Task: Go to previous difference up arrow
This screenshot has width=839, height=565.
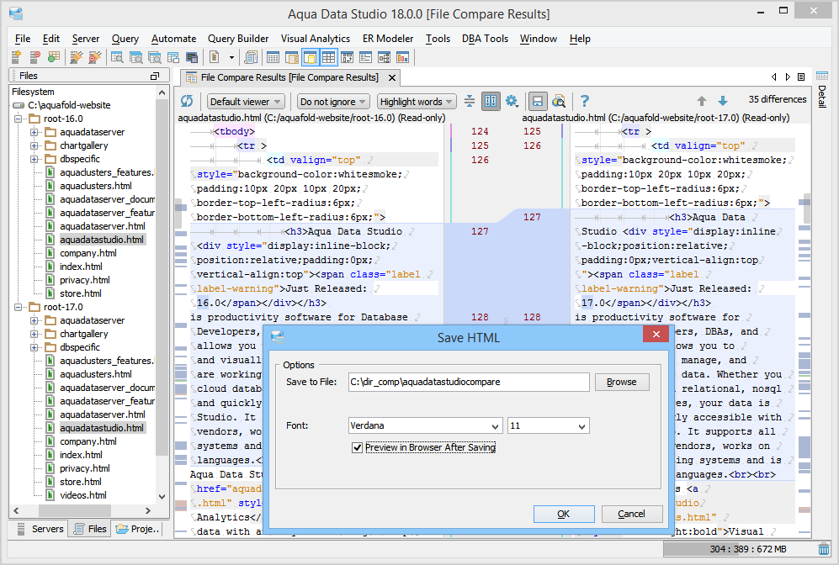Action: [702, 101]
